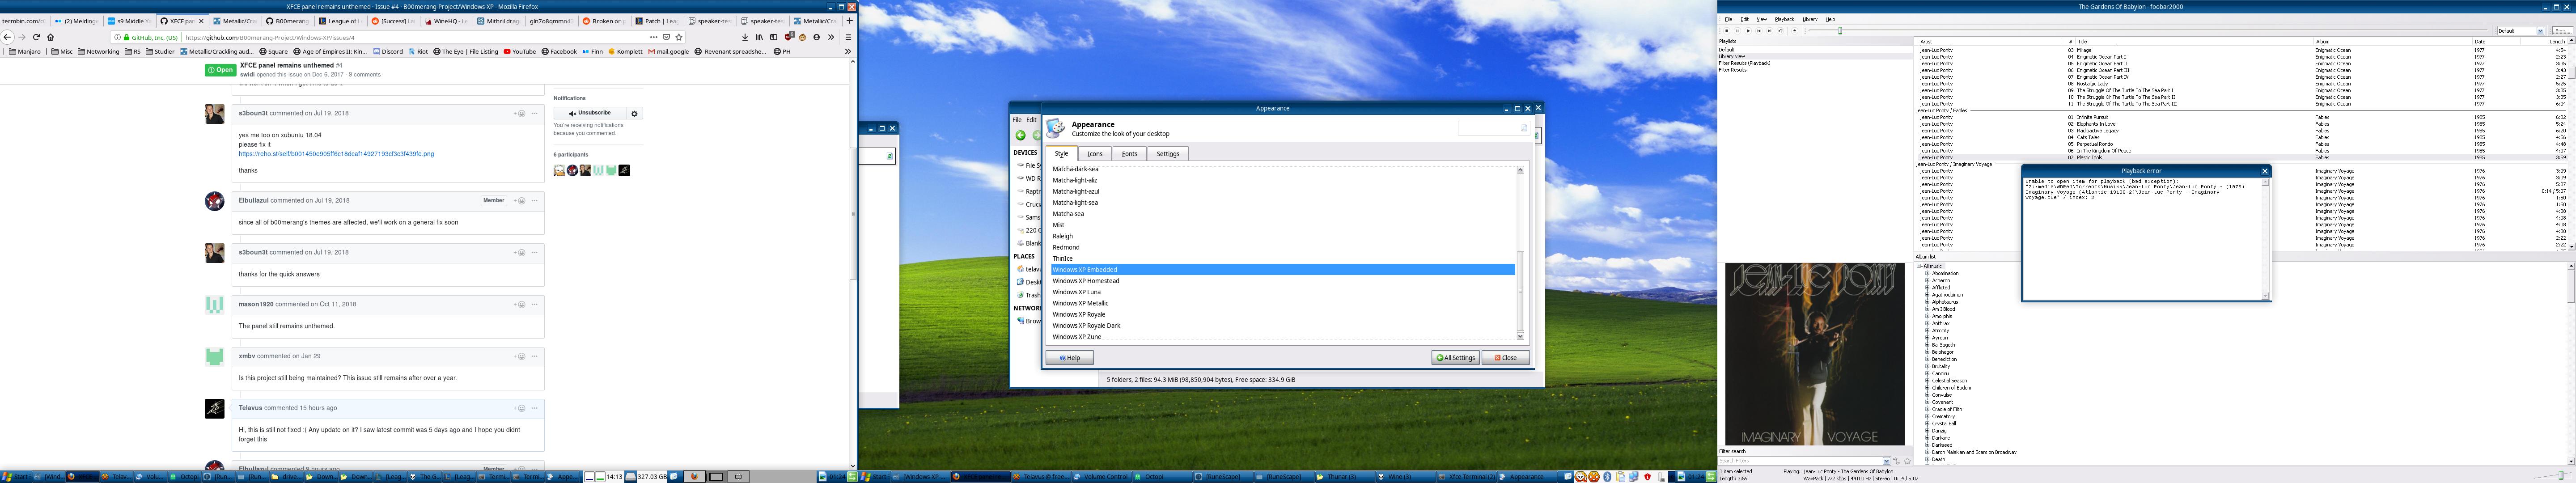Viewport: 2576px width, 483px height.
Task: Save page to Pocket icon
Action: (x=666, y=37)
